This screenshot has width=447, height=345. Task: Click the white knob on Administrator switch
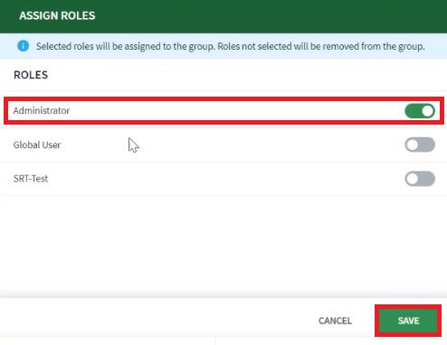427,111
